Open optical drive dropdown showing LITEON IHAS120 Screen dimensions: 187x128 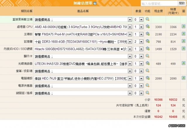coord(83,64)
